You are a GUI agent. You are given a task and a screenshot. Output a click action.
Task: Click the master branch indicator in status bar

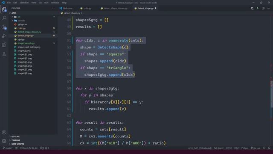[x=8, y=148]
